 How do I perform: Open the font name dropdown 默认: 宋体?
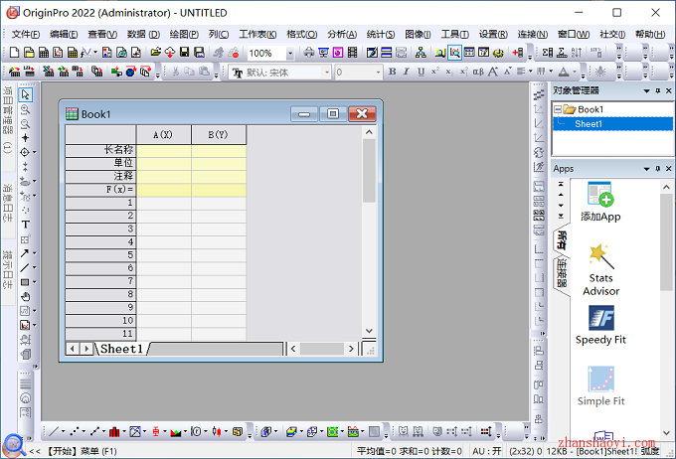pos(327,72)
